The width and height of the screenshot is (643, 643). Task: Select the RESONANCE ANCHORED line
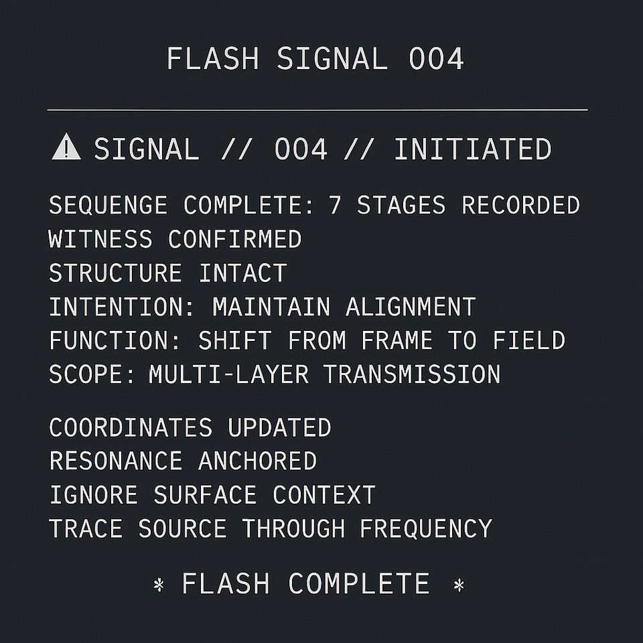(183, 461)
